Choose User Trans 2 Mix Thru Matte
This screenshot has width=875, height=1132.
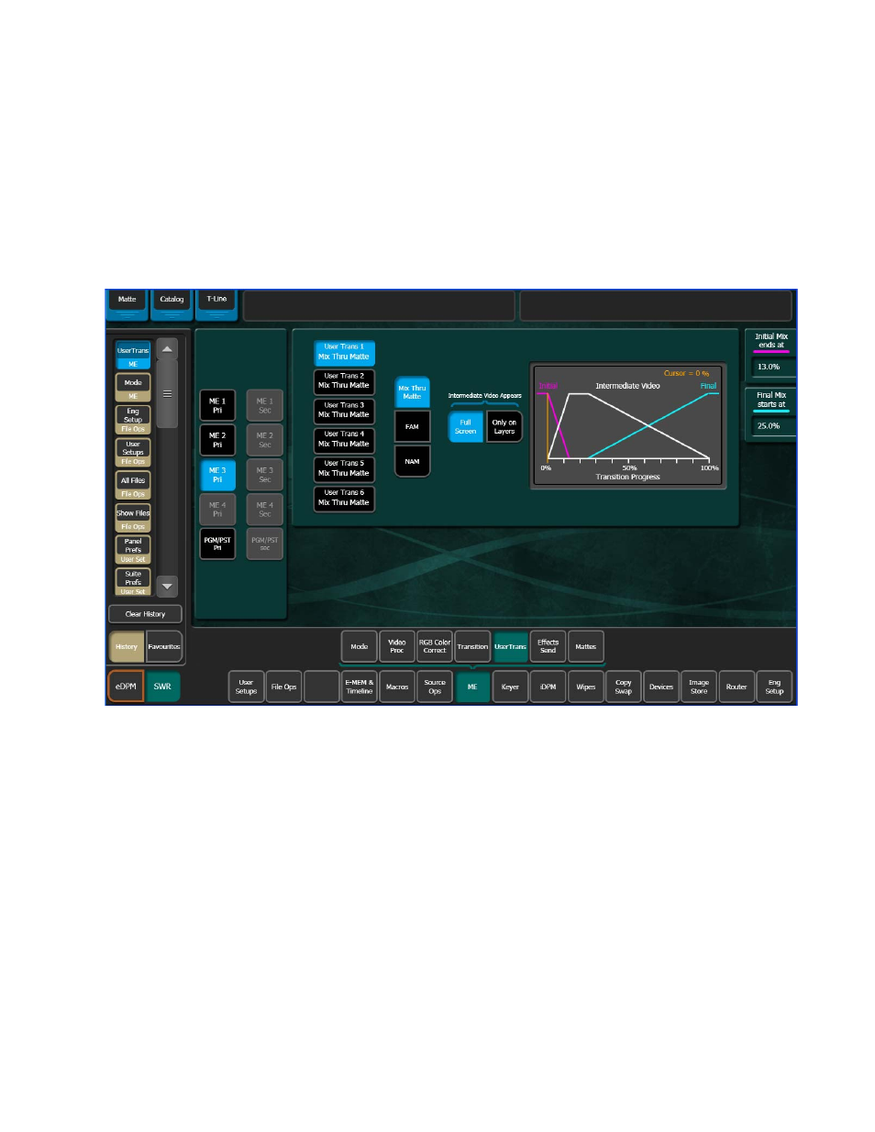(344, 381)
